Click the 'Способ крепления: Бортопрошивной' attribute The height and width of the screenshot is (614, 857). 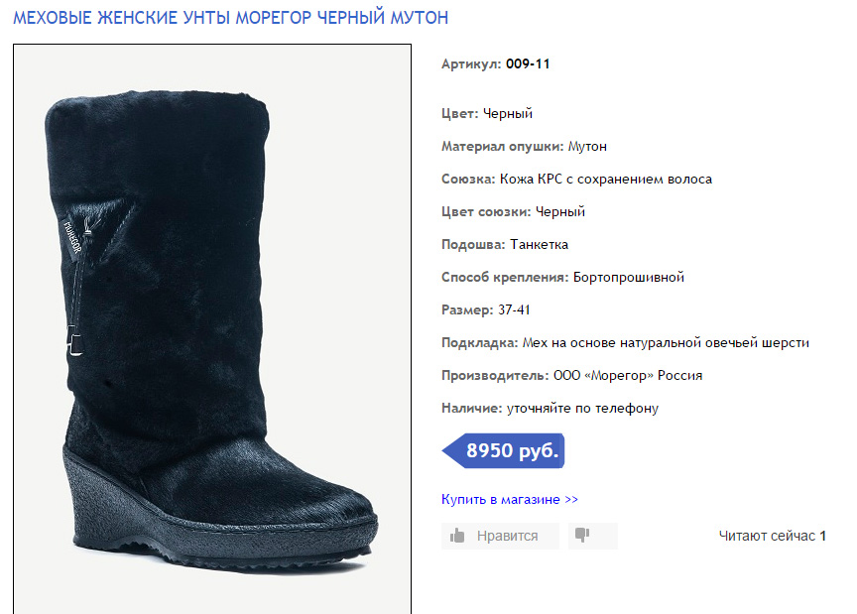[562, 277]
